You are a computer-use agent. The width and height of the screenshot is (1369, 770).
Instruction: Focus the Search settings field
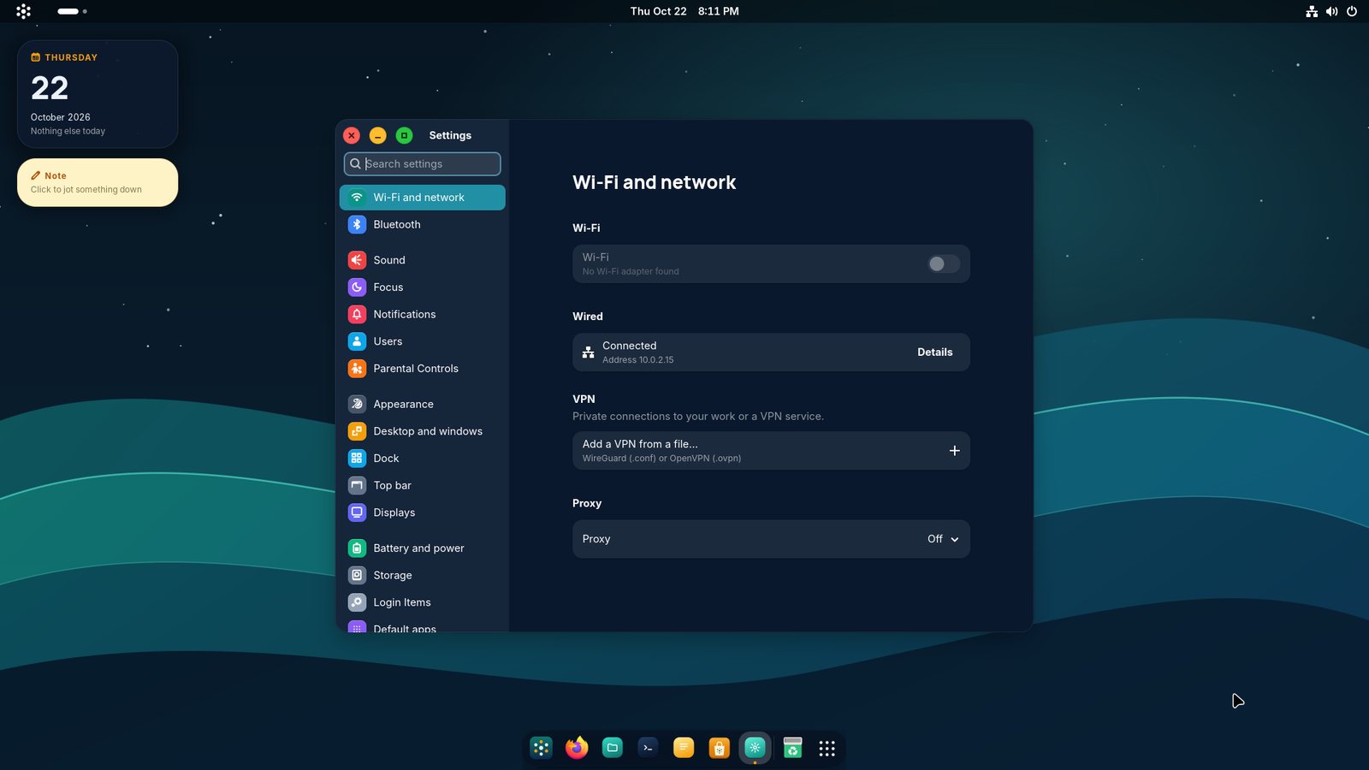(x=422, y=163)
